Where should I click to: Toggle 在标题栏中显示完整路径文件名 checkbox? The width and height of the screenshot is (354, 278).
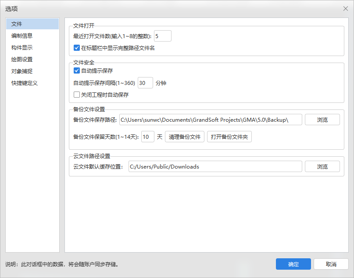[77, 48]
